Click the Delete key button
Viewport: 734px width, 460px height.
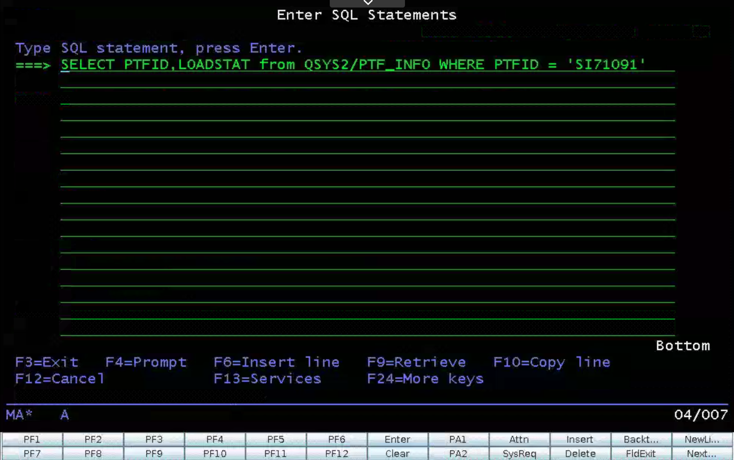pos(580,453)
